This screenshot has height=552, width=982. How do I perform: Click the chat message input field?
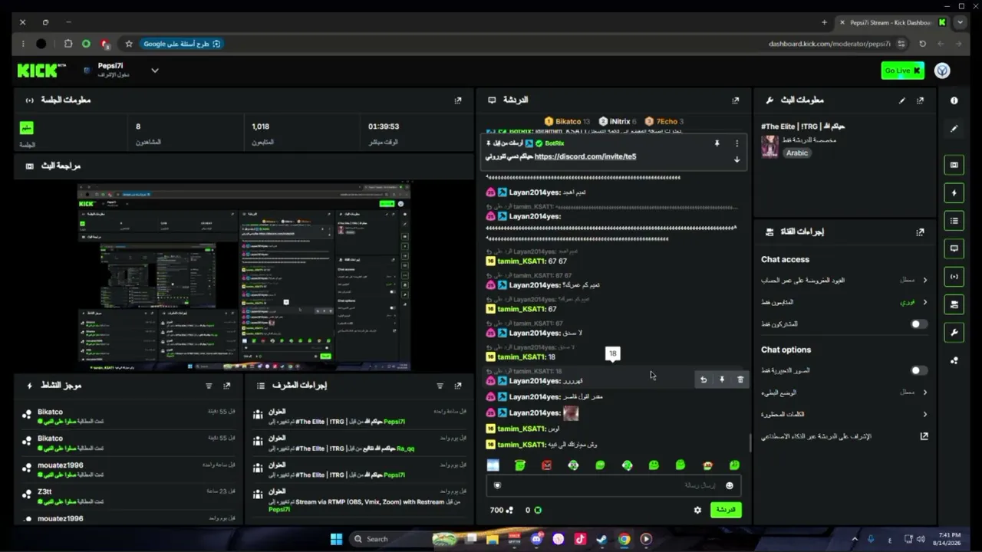pos(613,485)
